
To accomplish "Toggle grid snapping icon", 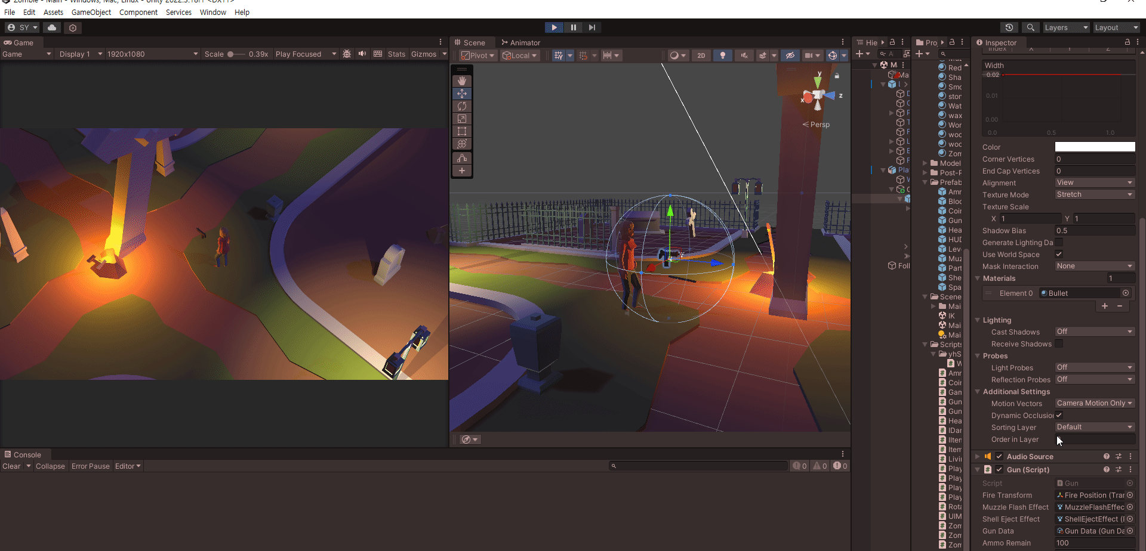I will [x=584, y=55].
